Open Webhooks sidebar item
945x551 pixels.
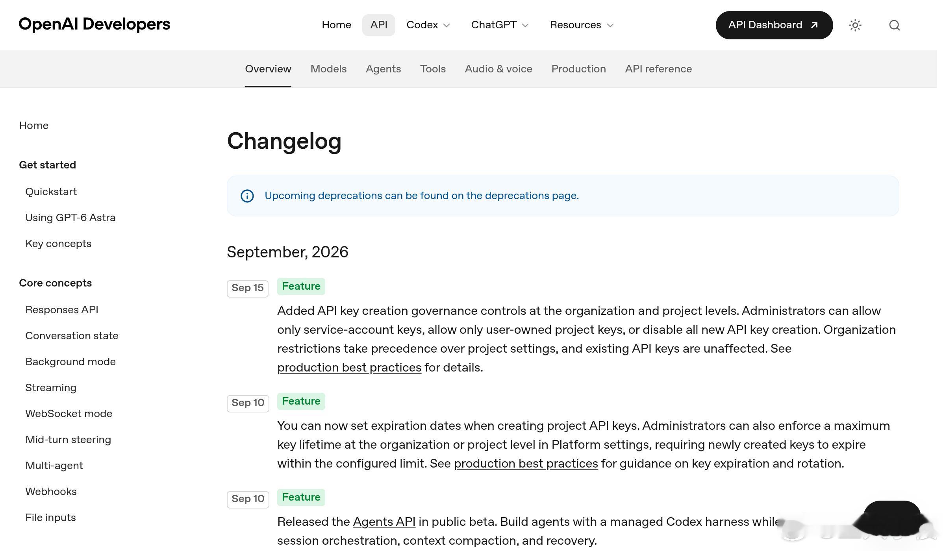tap(51, 492)
